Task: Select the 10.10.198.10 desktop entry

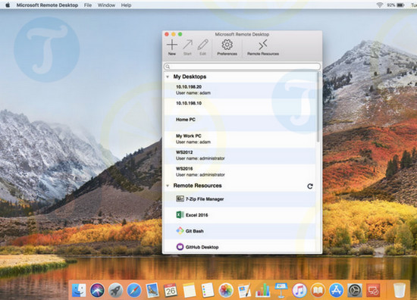Action: pos(240,107)
